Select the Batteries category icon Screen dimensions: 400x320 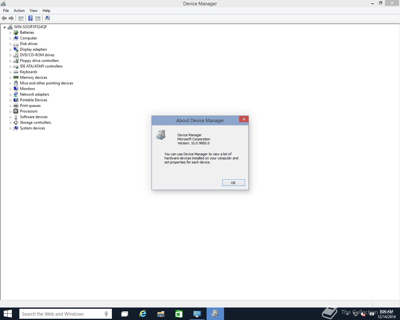click(x=16, y=32)
